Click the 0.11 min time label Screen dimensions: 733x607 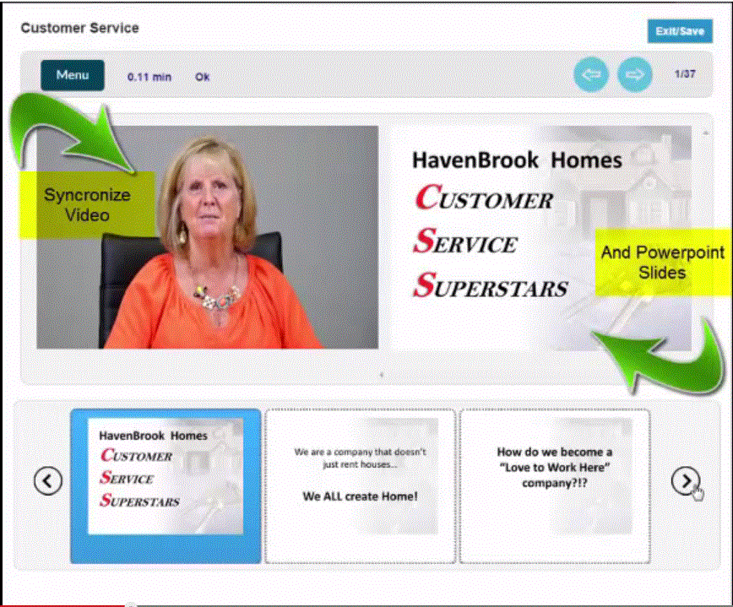149,77
